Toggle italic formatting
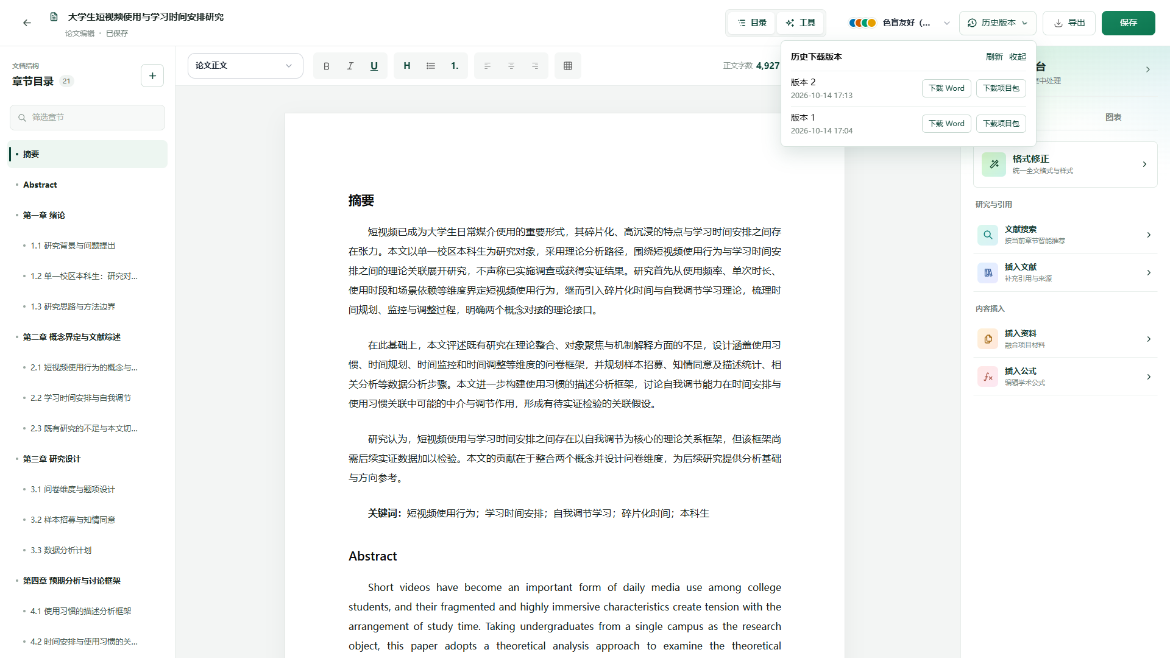 pos(350,66)
